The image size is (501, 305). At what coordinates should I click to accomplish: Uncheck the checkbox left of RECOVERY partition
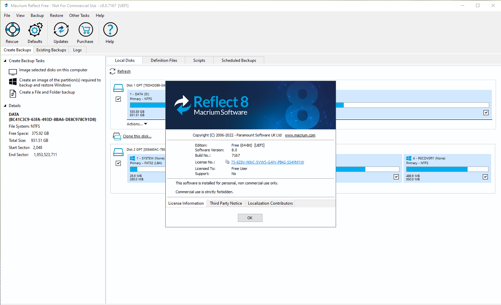click(x=396, y=177)
